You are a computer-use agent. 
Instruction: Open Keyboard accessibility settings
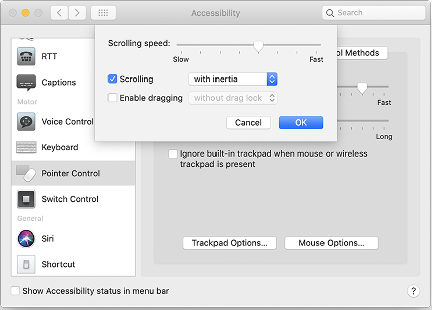pos(60,147)
